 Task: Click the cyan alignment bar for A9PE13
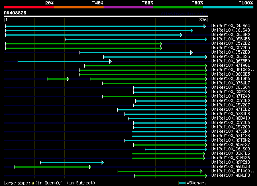72,163
